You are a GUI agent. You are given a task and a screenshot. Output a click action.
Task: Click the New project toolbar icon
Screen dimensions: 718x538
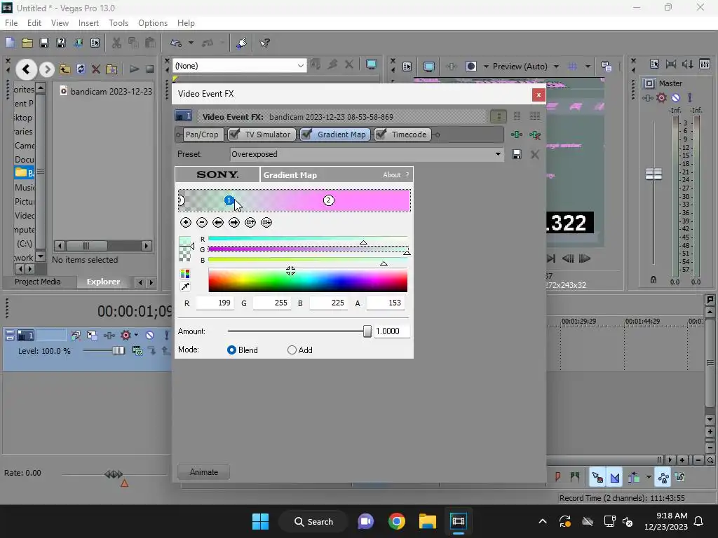10,43
